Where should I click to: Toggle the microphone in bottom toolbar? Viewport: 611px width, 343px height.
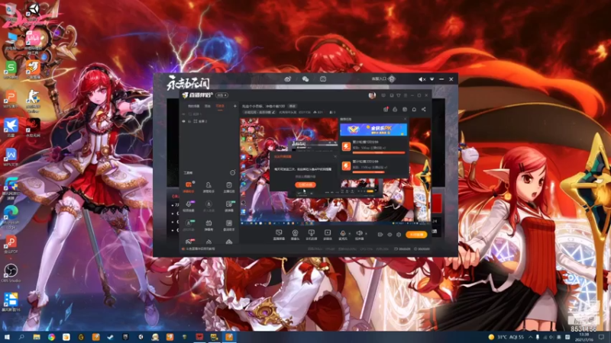[343, 235]
